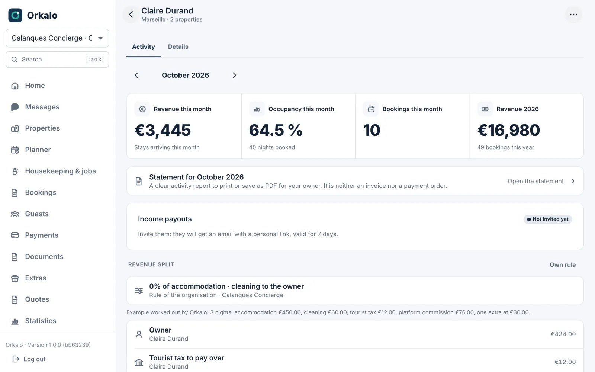Viewport: 595px width, 372px height.
Task: Open the Guests list
Action: point(57,214)
